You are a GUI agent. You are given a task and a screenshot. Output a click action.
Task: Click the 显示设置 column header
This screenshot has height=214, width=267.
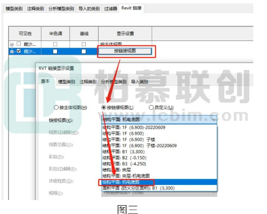[x=125, y=33]
